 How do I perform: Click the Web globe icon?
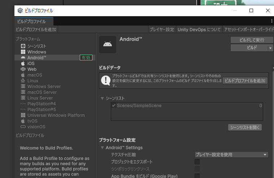point(23,69)
